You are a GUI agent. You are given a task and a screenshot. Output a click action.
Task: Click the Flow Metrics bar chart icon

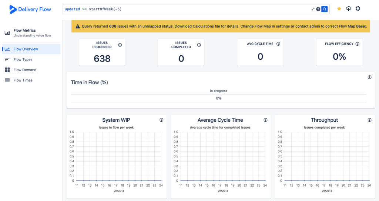coord(7,33)
